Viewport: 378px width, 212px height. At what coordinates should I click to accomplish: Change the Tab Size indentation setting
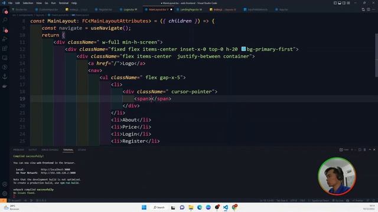282,200
